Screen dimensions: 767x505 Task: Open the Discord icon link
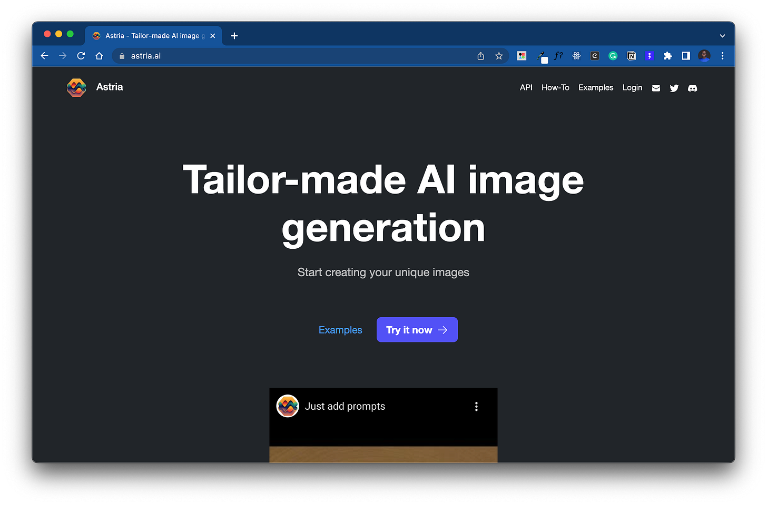[693, 88]
